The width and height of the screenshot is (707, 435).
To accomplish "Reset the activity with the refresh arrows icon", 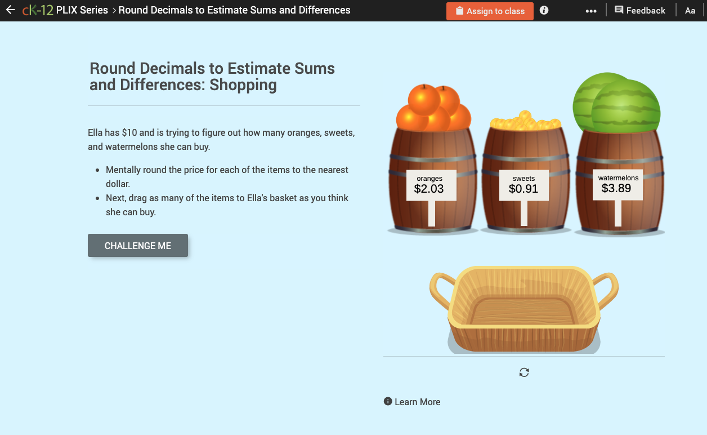I will tap(524, 372).
